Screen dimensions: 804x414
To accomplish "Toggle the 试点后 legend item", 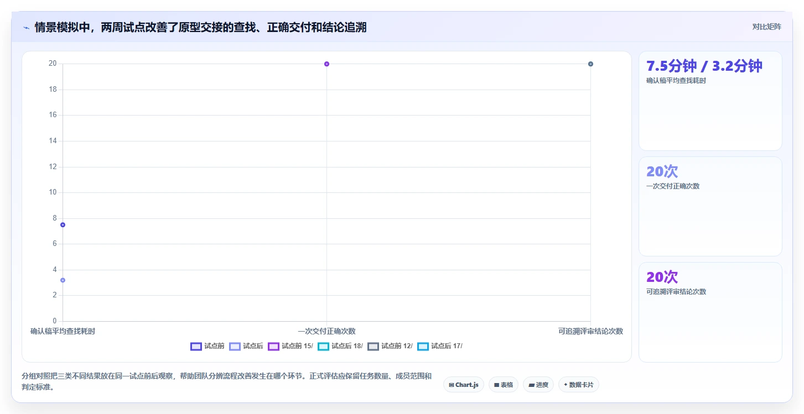I will coord(246,346).
